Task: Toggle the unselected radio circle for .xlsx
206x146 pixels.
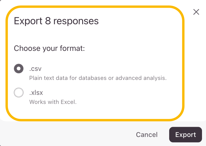Action: pos(18,93)
